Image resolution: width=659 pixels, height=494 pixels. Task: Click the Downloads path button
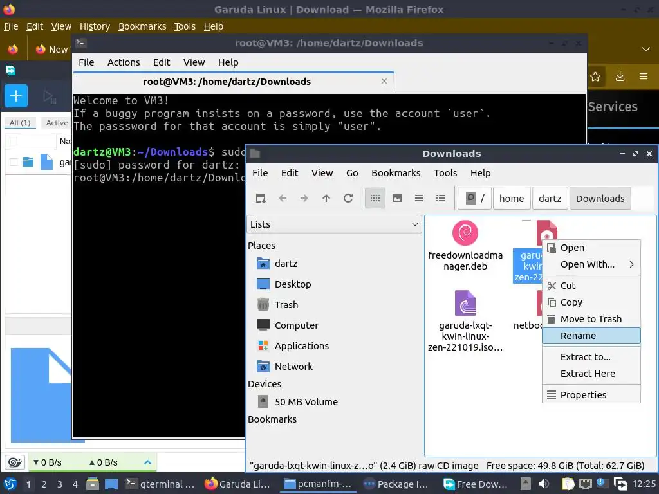(x=600, y=198)
